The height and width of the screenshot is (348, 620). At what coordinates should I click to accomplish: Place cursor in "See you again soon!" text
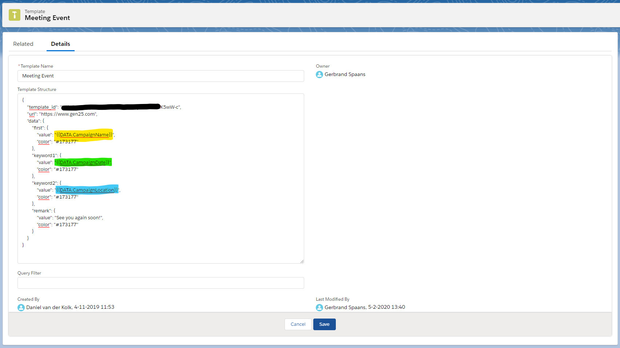point(79,218)
